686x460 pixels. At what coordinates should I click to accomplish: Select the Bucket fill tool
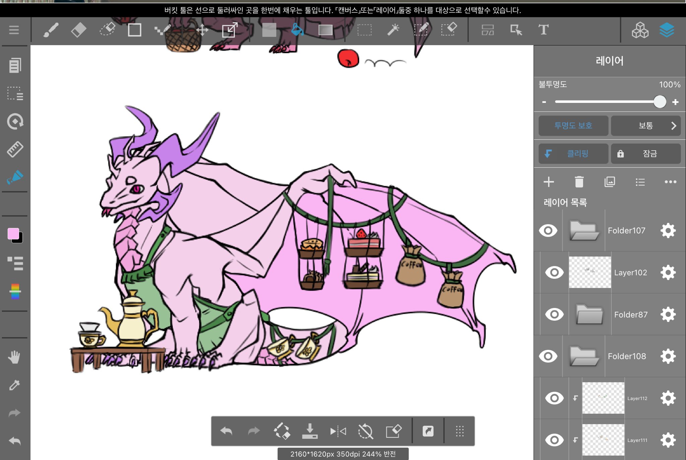coord(297,30)
